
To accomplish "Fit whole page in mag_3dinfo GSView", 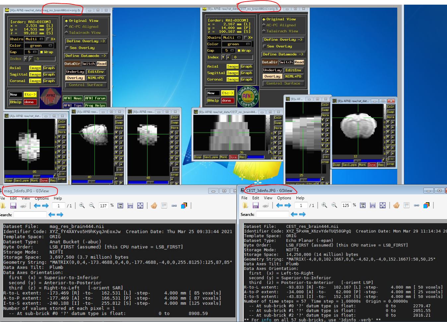I will tap(140, 206).
